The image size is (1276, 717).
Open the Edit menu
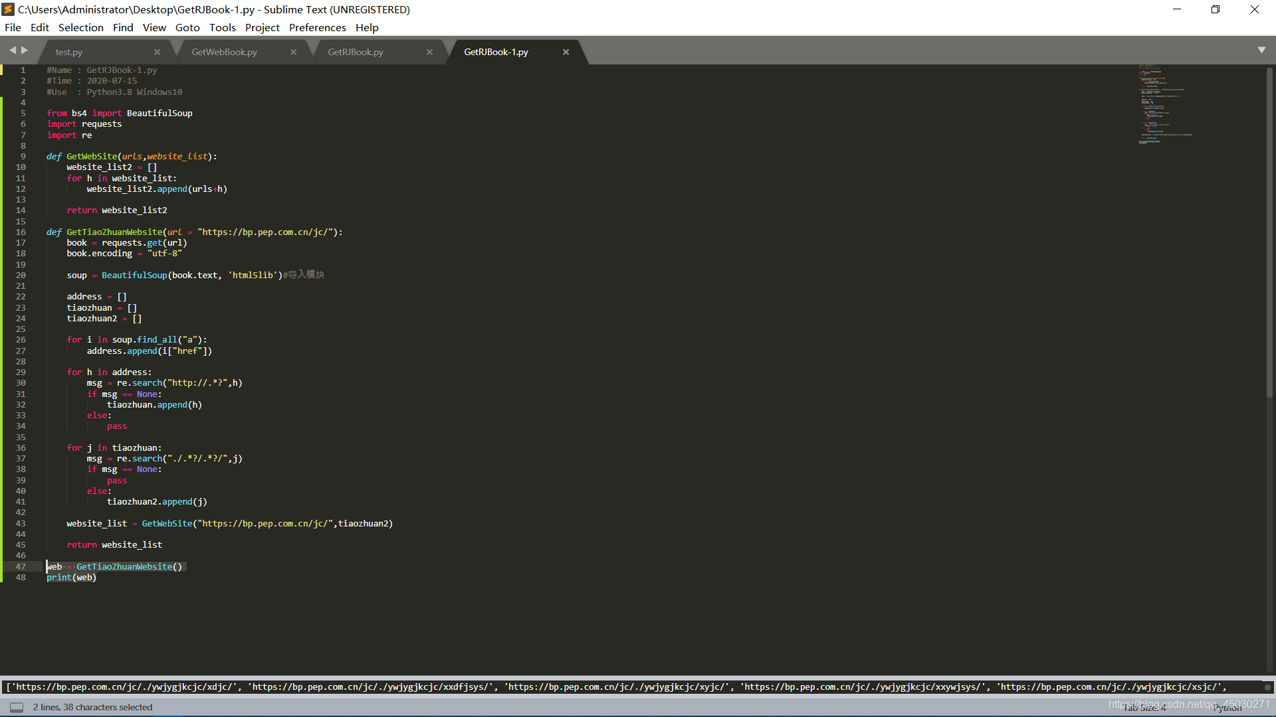point(40,27)
